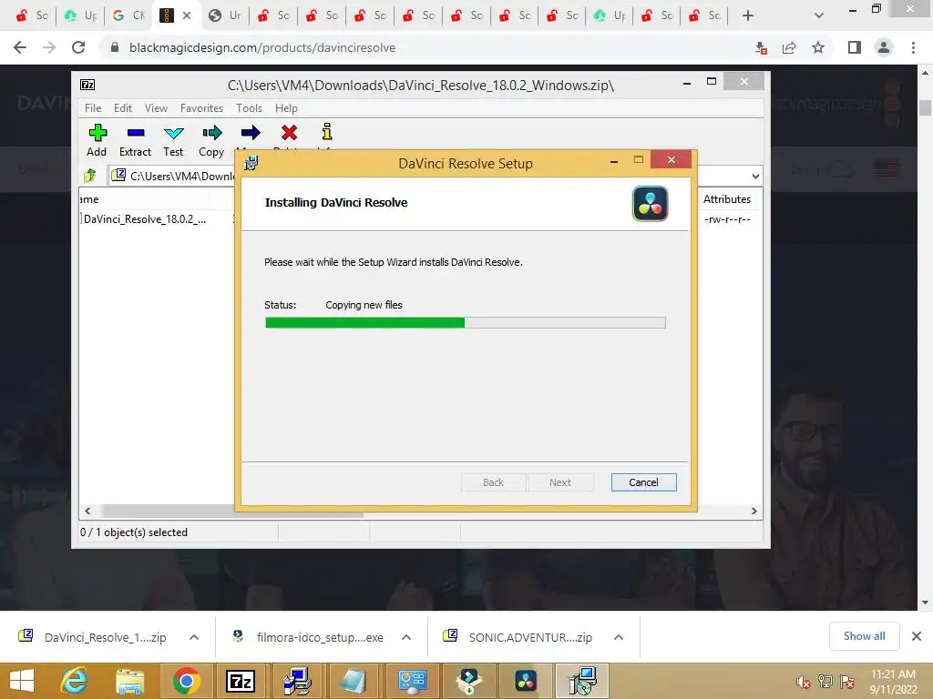Screen dimensions: 933x699
Task: Click the Test icon in 7-Zip toolbar
Action: point(174,133)
